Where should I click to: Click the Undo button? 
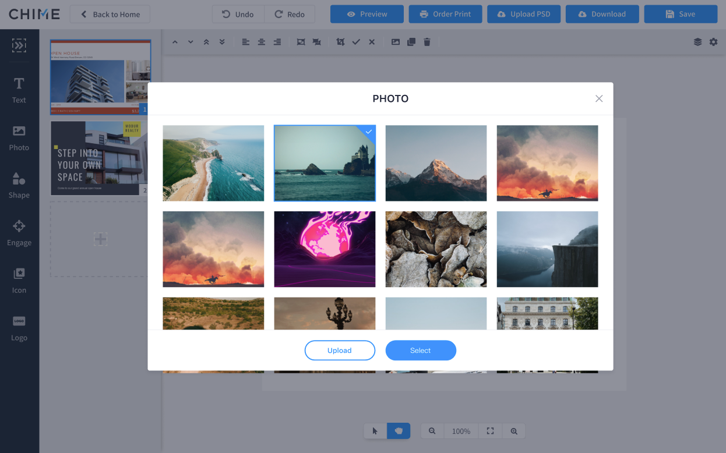coord(238,14)
